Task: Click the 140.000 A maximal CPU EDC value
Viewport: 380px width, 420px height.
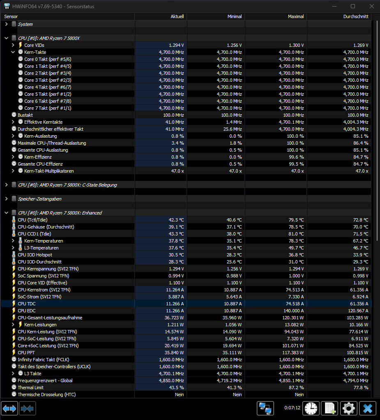Action: tap(294, 310)
